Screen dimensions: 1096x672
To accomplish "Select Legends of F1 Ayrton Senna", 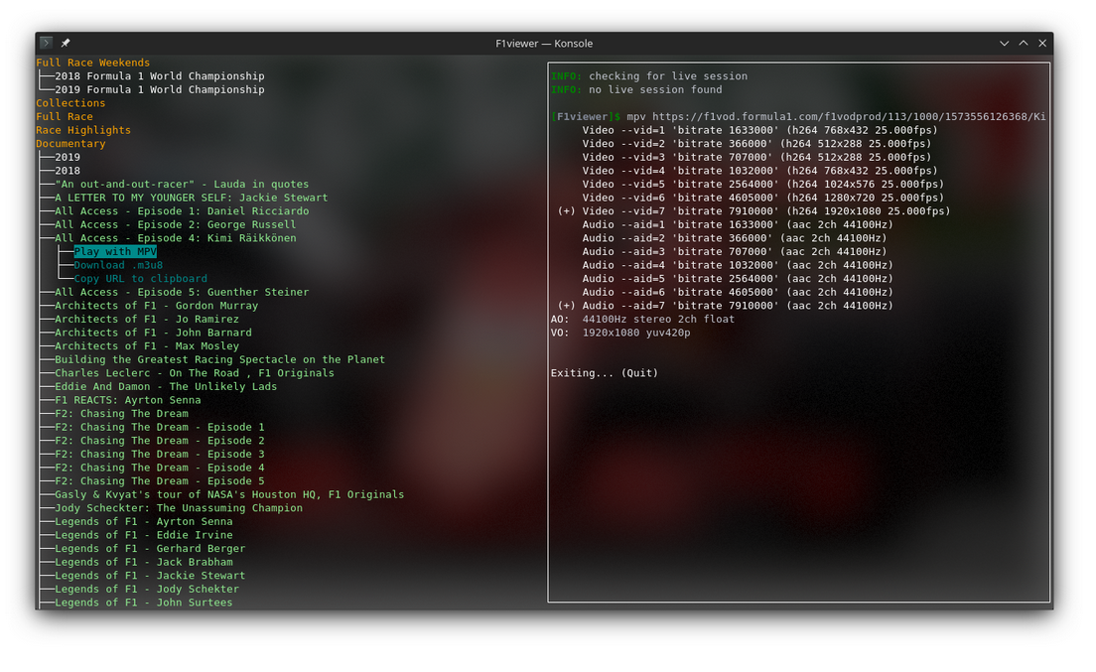I will click(143, 522).
